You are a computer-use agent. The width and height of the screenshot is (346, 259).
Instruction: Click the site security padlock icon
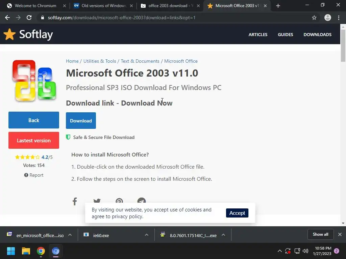click(43, 18)
